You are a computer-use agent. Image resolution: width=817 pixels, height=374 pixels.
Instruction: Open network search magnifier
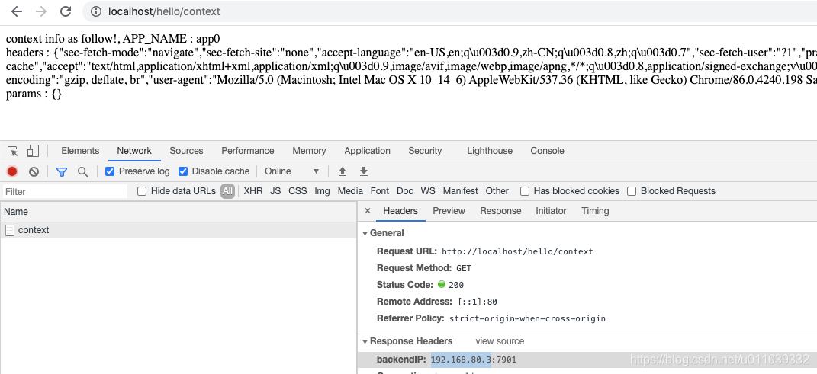(x=83, y=171)
